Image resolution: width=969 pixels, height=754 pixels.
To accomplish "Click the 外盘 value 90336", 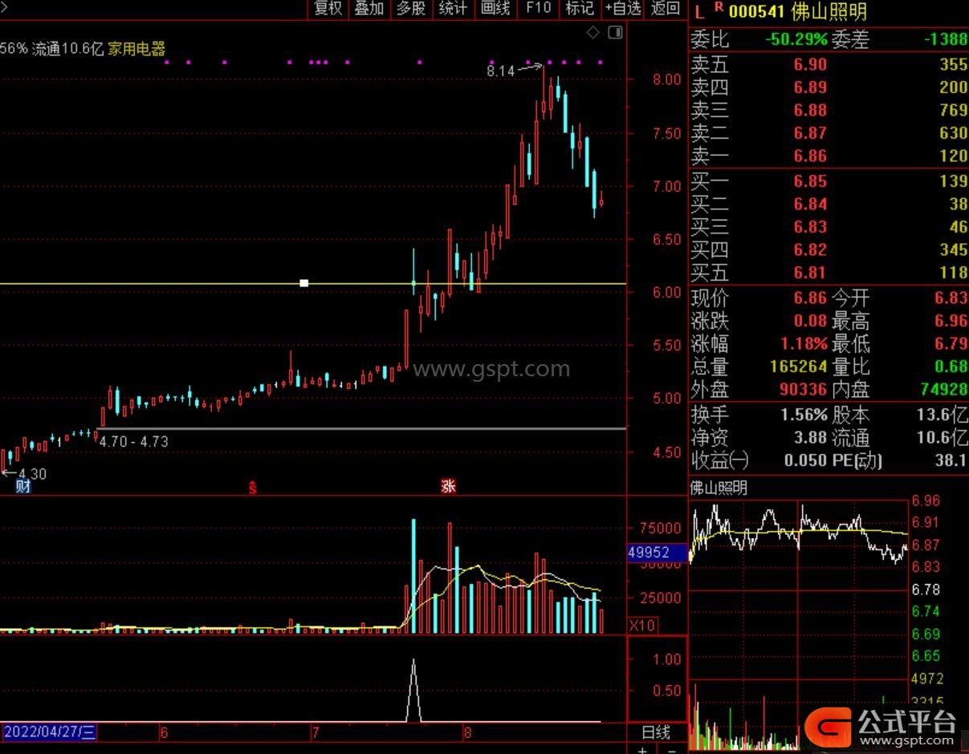I will click(804, 390).
